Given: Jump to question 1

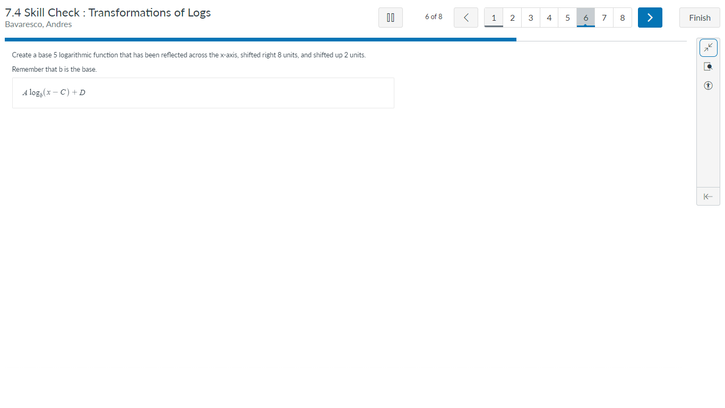Looking at the screenshot, I should [494, 17].
